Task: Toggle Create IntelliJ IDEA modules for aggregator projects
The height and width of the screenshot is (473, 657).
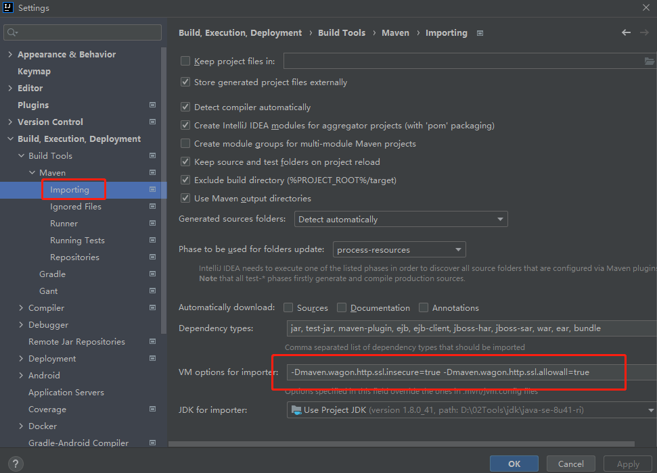Action: coord(185,125)
